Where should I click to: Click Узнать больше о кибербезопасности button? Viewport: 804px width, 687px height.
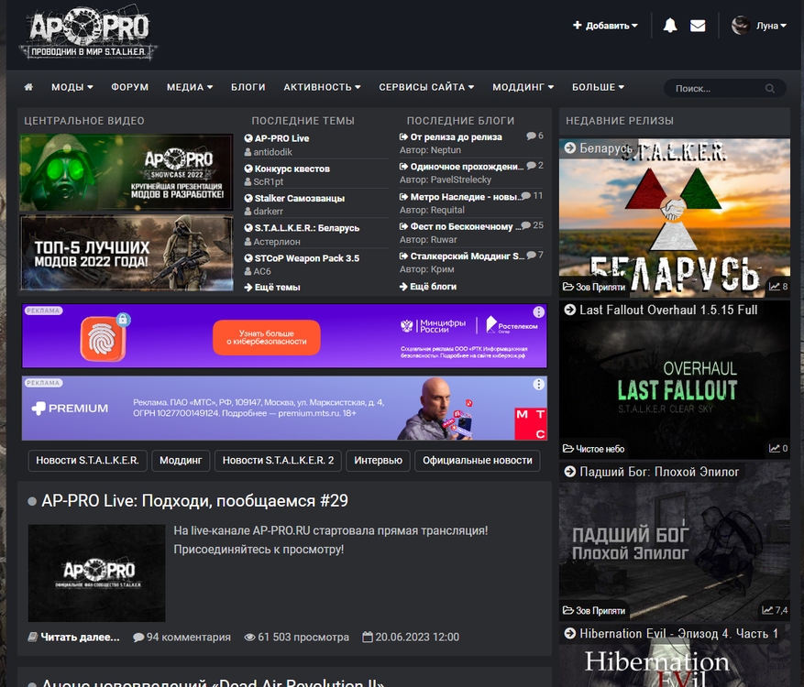click(267, 337)
